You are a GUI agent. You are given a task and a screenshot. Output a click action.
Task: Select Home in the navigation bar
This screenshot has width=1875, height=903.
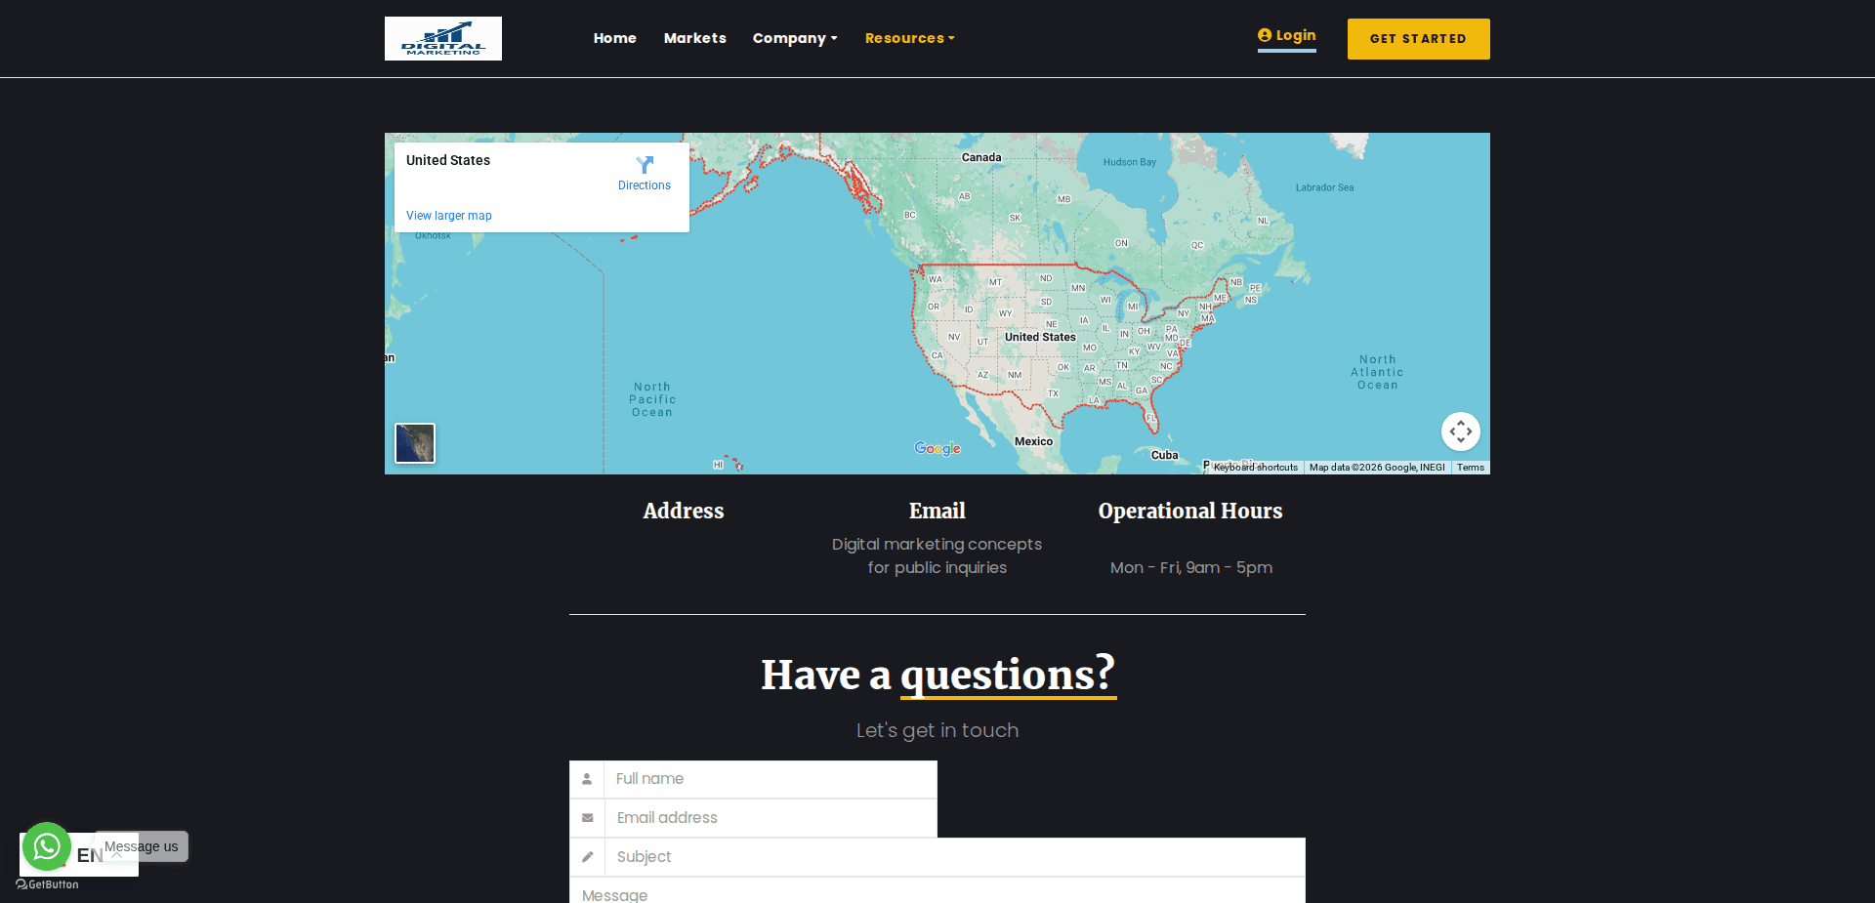(x=614, y=38)
